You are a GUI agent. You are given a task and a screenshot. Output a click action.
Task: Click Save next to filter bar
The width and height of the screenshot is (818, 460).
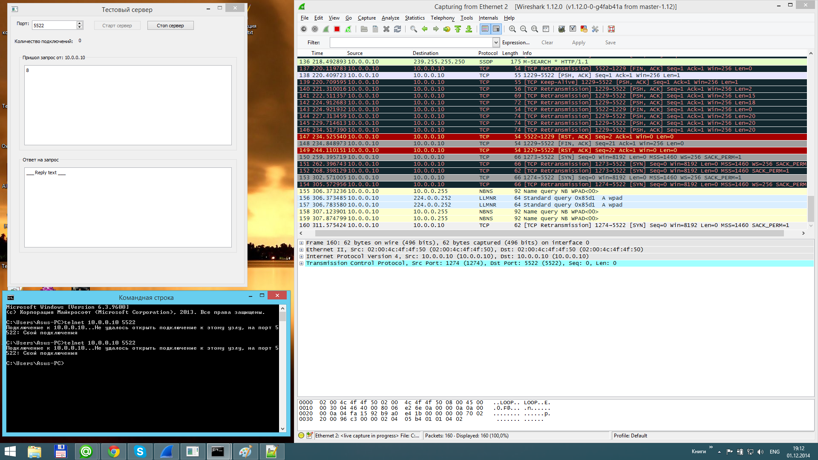click(x=610, y=43)
